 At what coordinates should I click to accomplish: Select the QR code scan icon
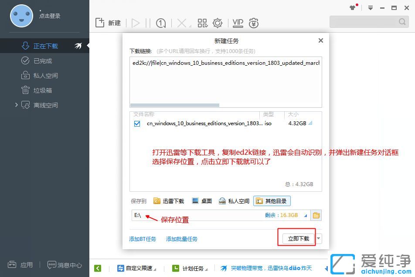click(202, 23)
